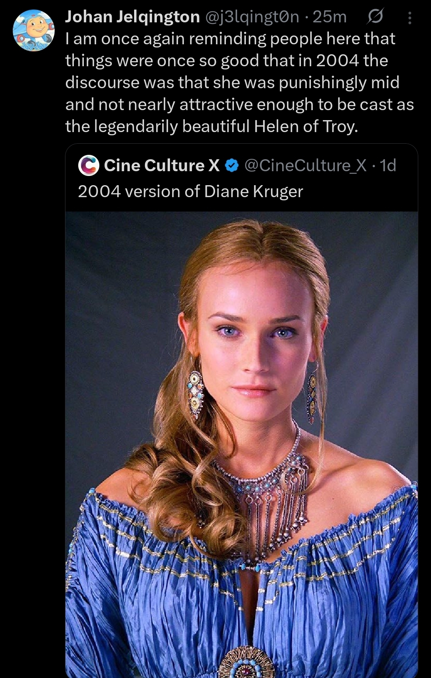Click the slashed-circle Grok icon

374,17
